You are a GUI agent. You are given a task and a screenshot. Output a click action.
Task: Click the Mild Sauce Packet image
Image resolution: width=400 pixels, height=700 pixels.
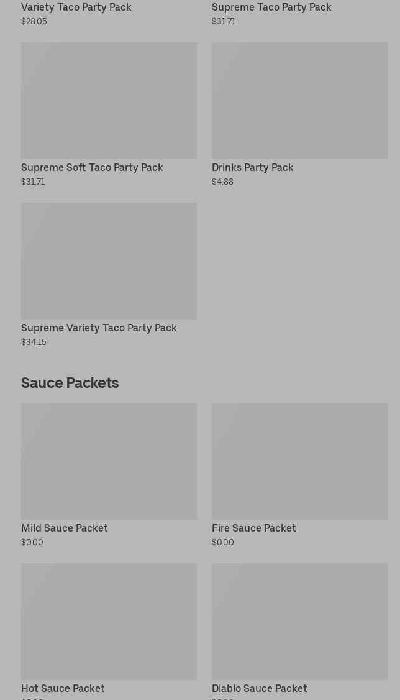click(x=109, y=461)
